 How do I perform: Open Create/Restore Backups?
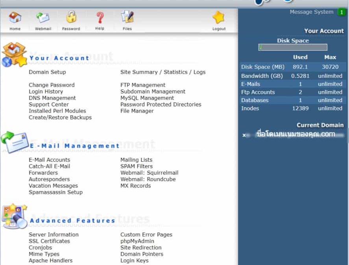60,117
